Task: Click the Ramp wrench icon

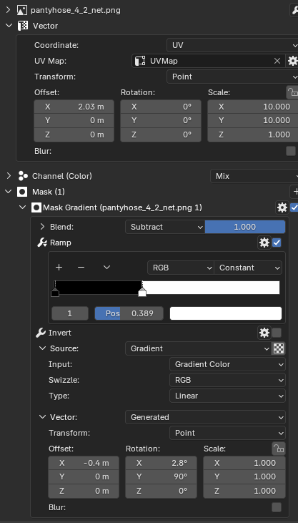Action: point(41,243)
